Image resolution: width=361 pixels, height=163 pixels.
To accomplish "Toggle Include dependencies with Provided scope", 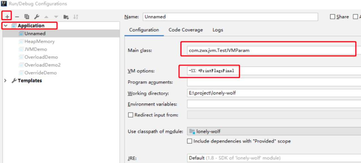I will (x=190, y=141).
